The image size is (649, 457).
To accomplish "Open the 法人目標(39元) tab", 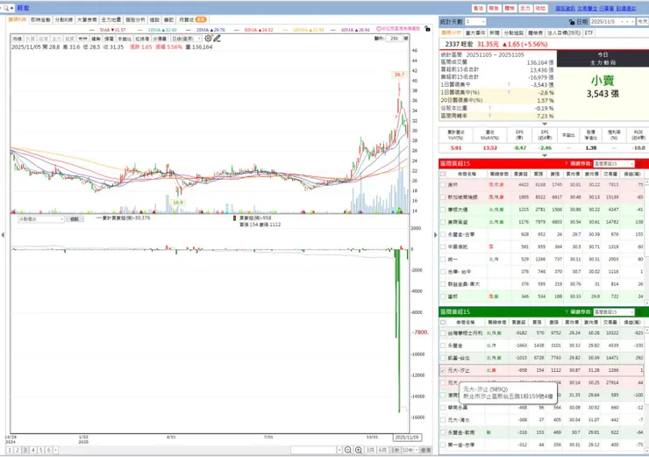I will click(x=564, y=32).
